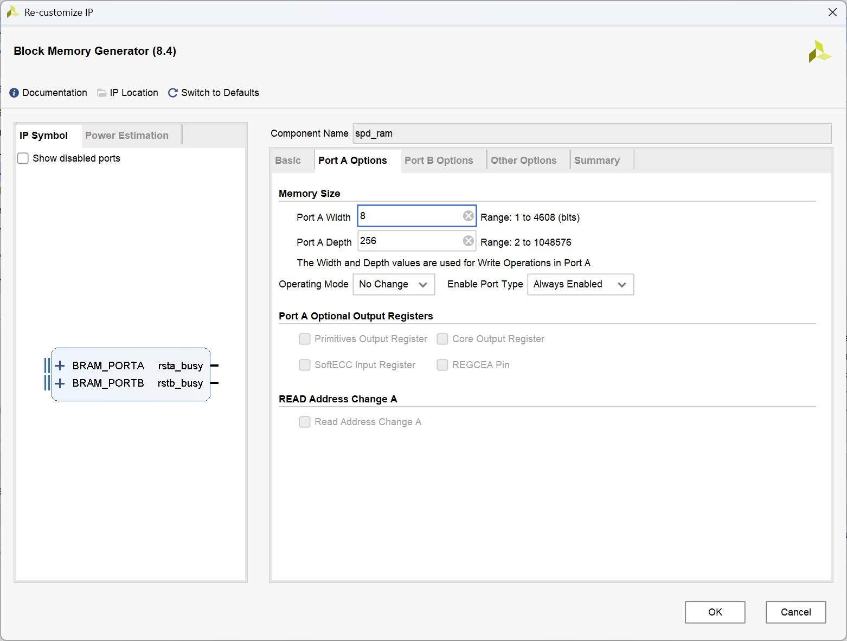The height and width of the screenshot is (641, 847).
Task: Open the Documentation info icon
Action: click(14, 93)
